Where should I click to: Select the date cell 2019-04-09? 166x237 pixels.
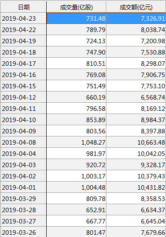23,131
